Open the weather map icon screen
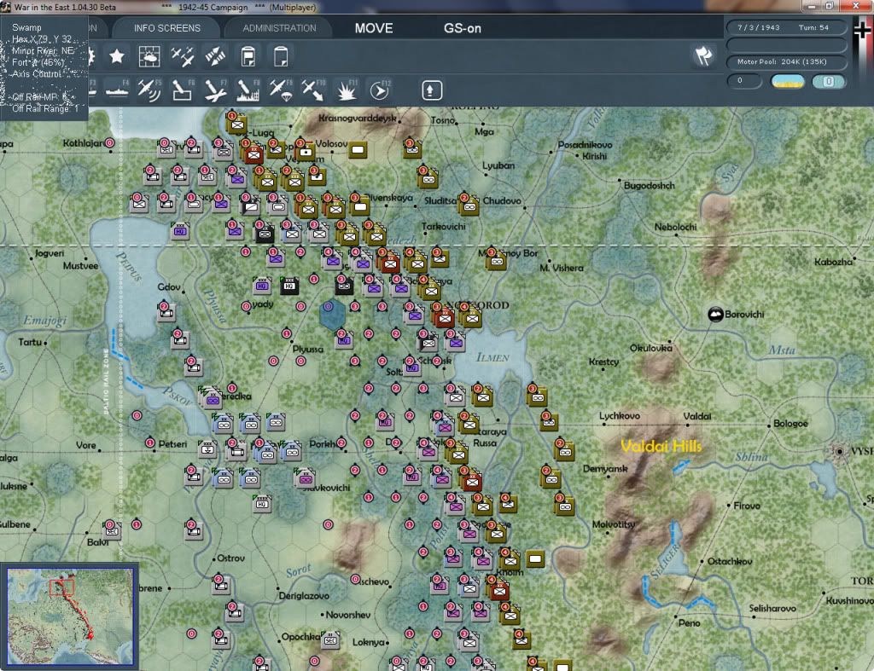The height and width of the screenshot is (671, 874). [149, 56]
